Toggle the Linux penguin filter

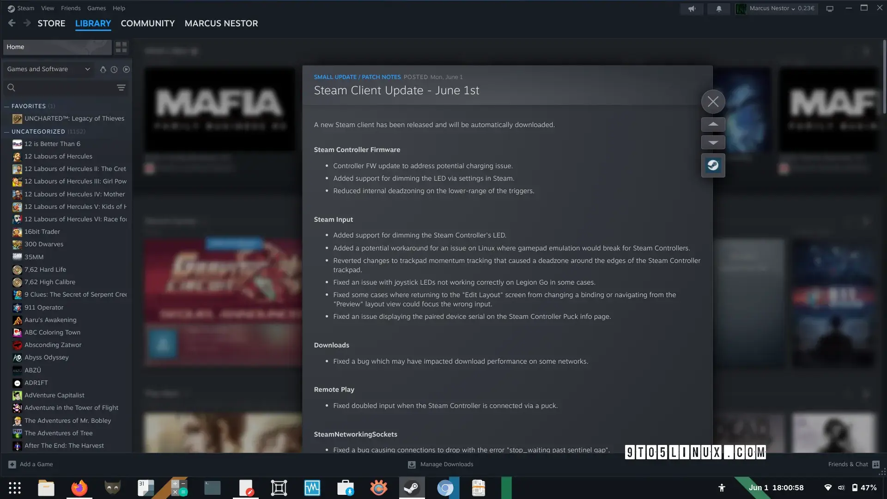[103, 69]
